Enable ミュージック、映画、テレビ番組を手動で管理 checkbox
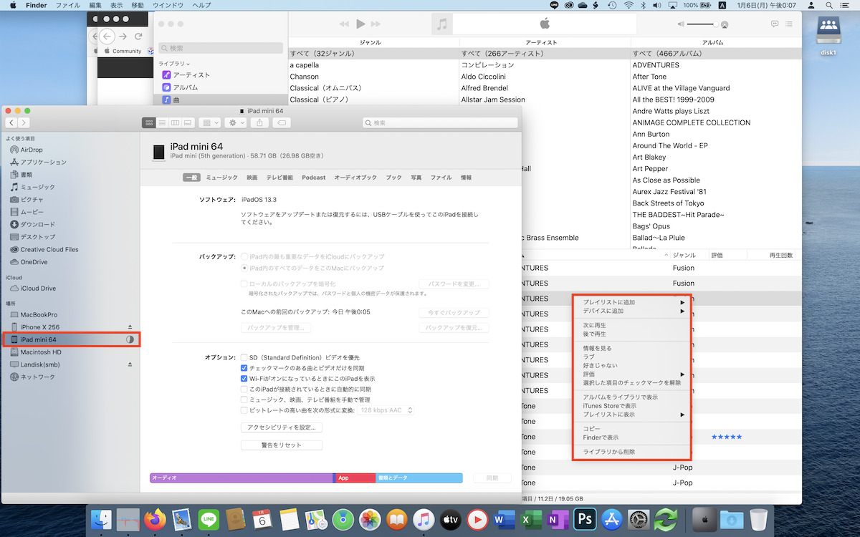This screenshot has width=860, height=537. 244,400
